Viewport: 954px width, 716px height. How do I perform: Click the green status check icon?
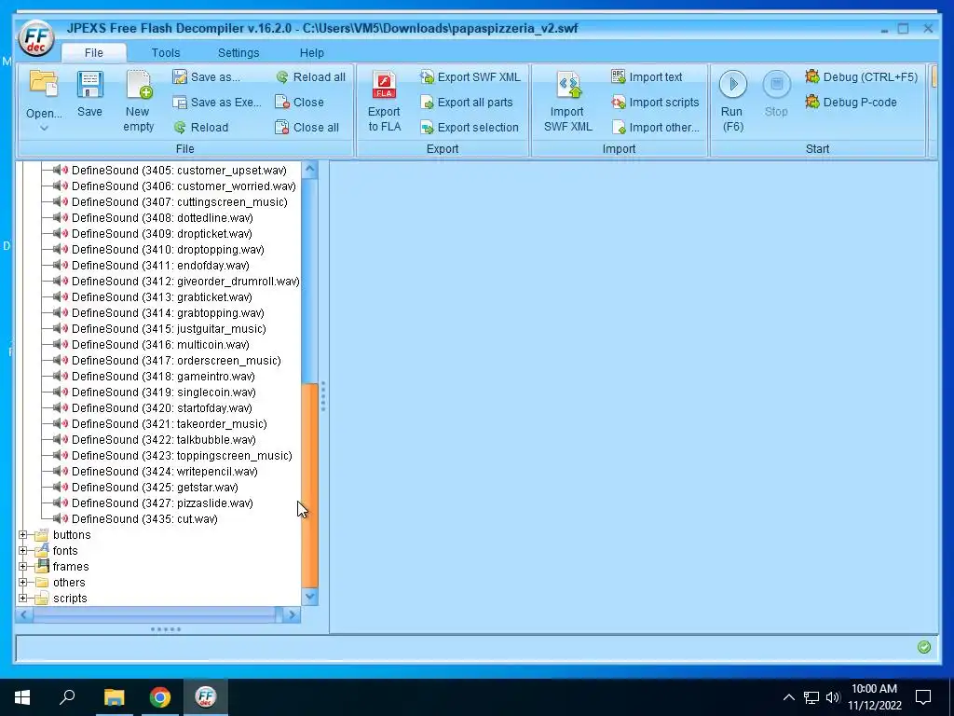[x=923, y=647]
